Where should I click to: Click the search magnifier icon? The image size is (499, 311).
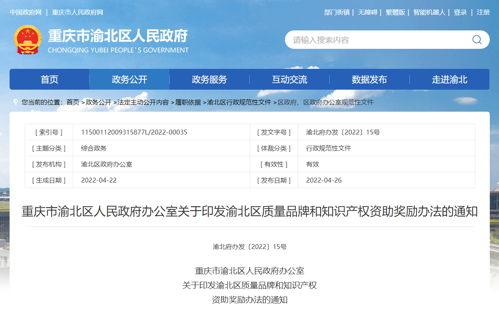tap(477, 40)
